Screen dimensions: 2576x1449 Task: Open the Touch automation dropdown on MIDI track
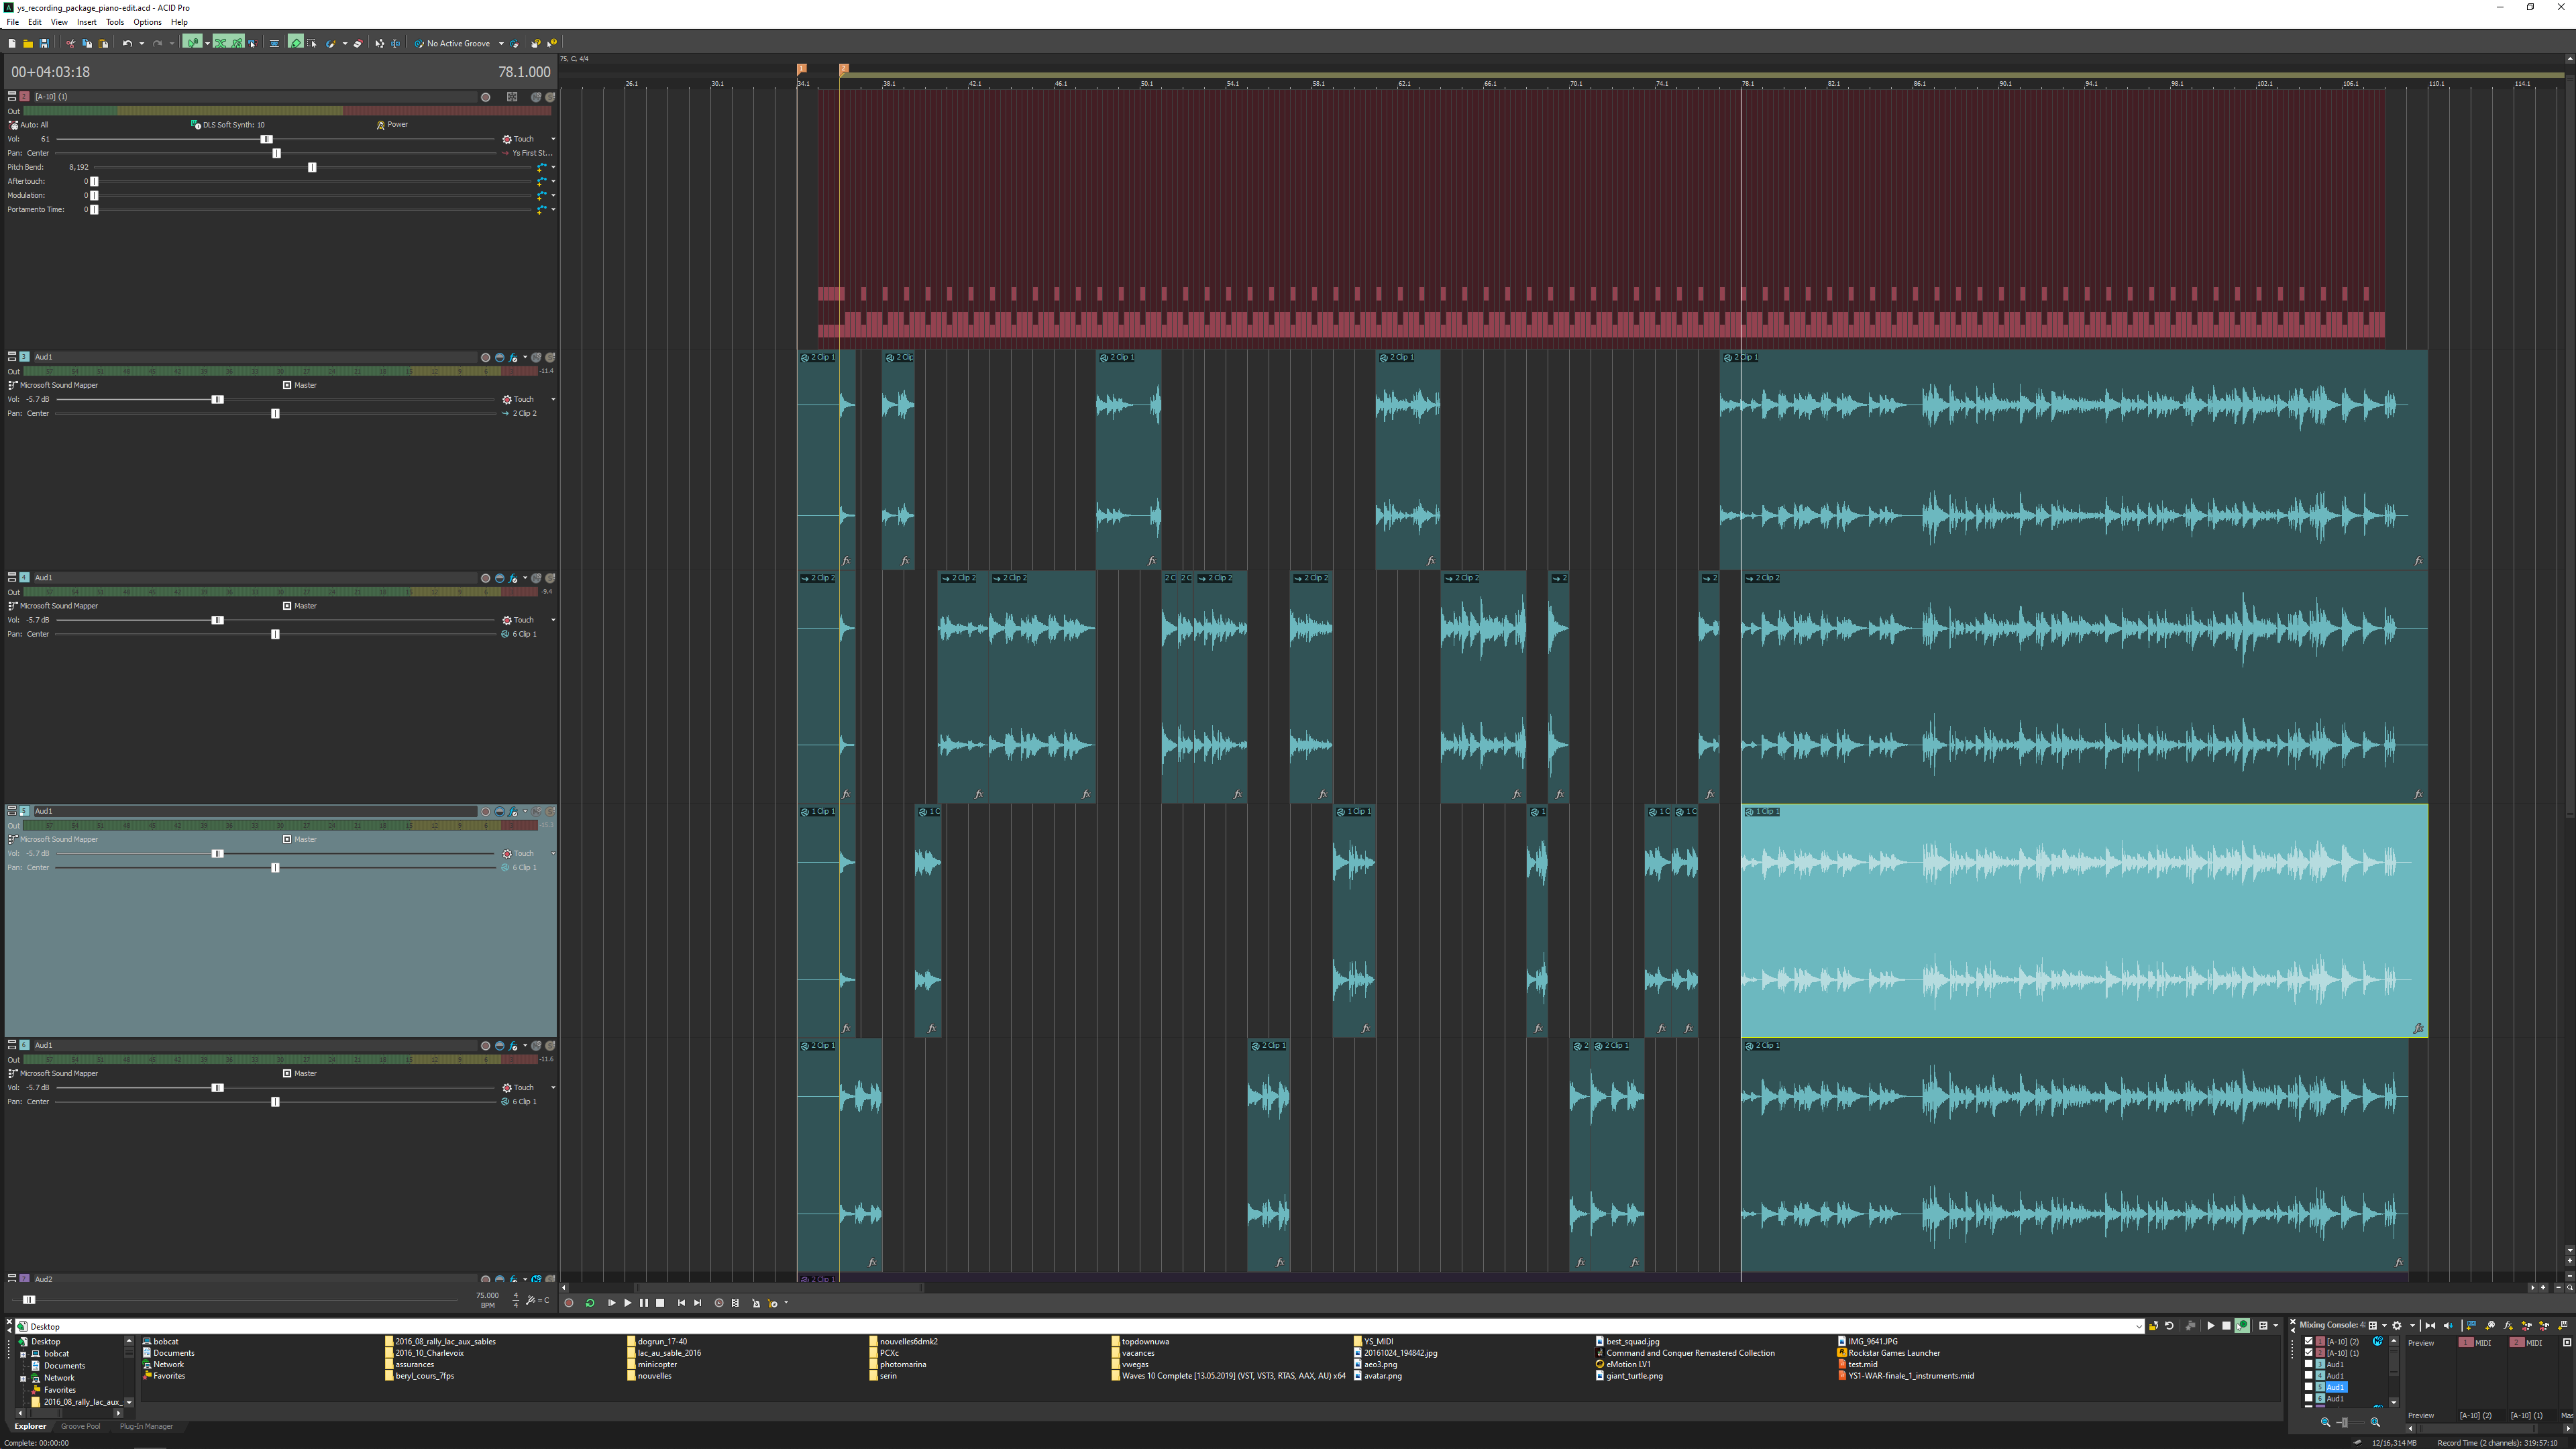point(553,139)
